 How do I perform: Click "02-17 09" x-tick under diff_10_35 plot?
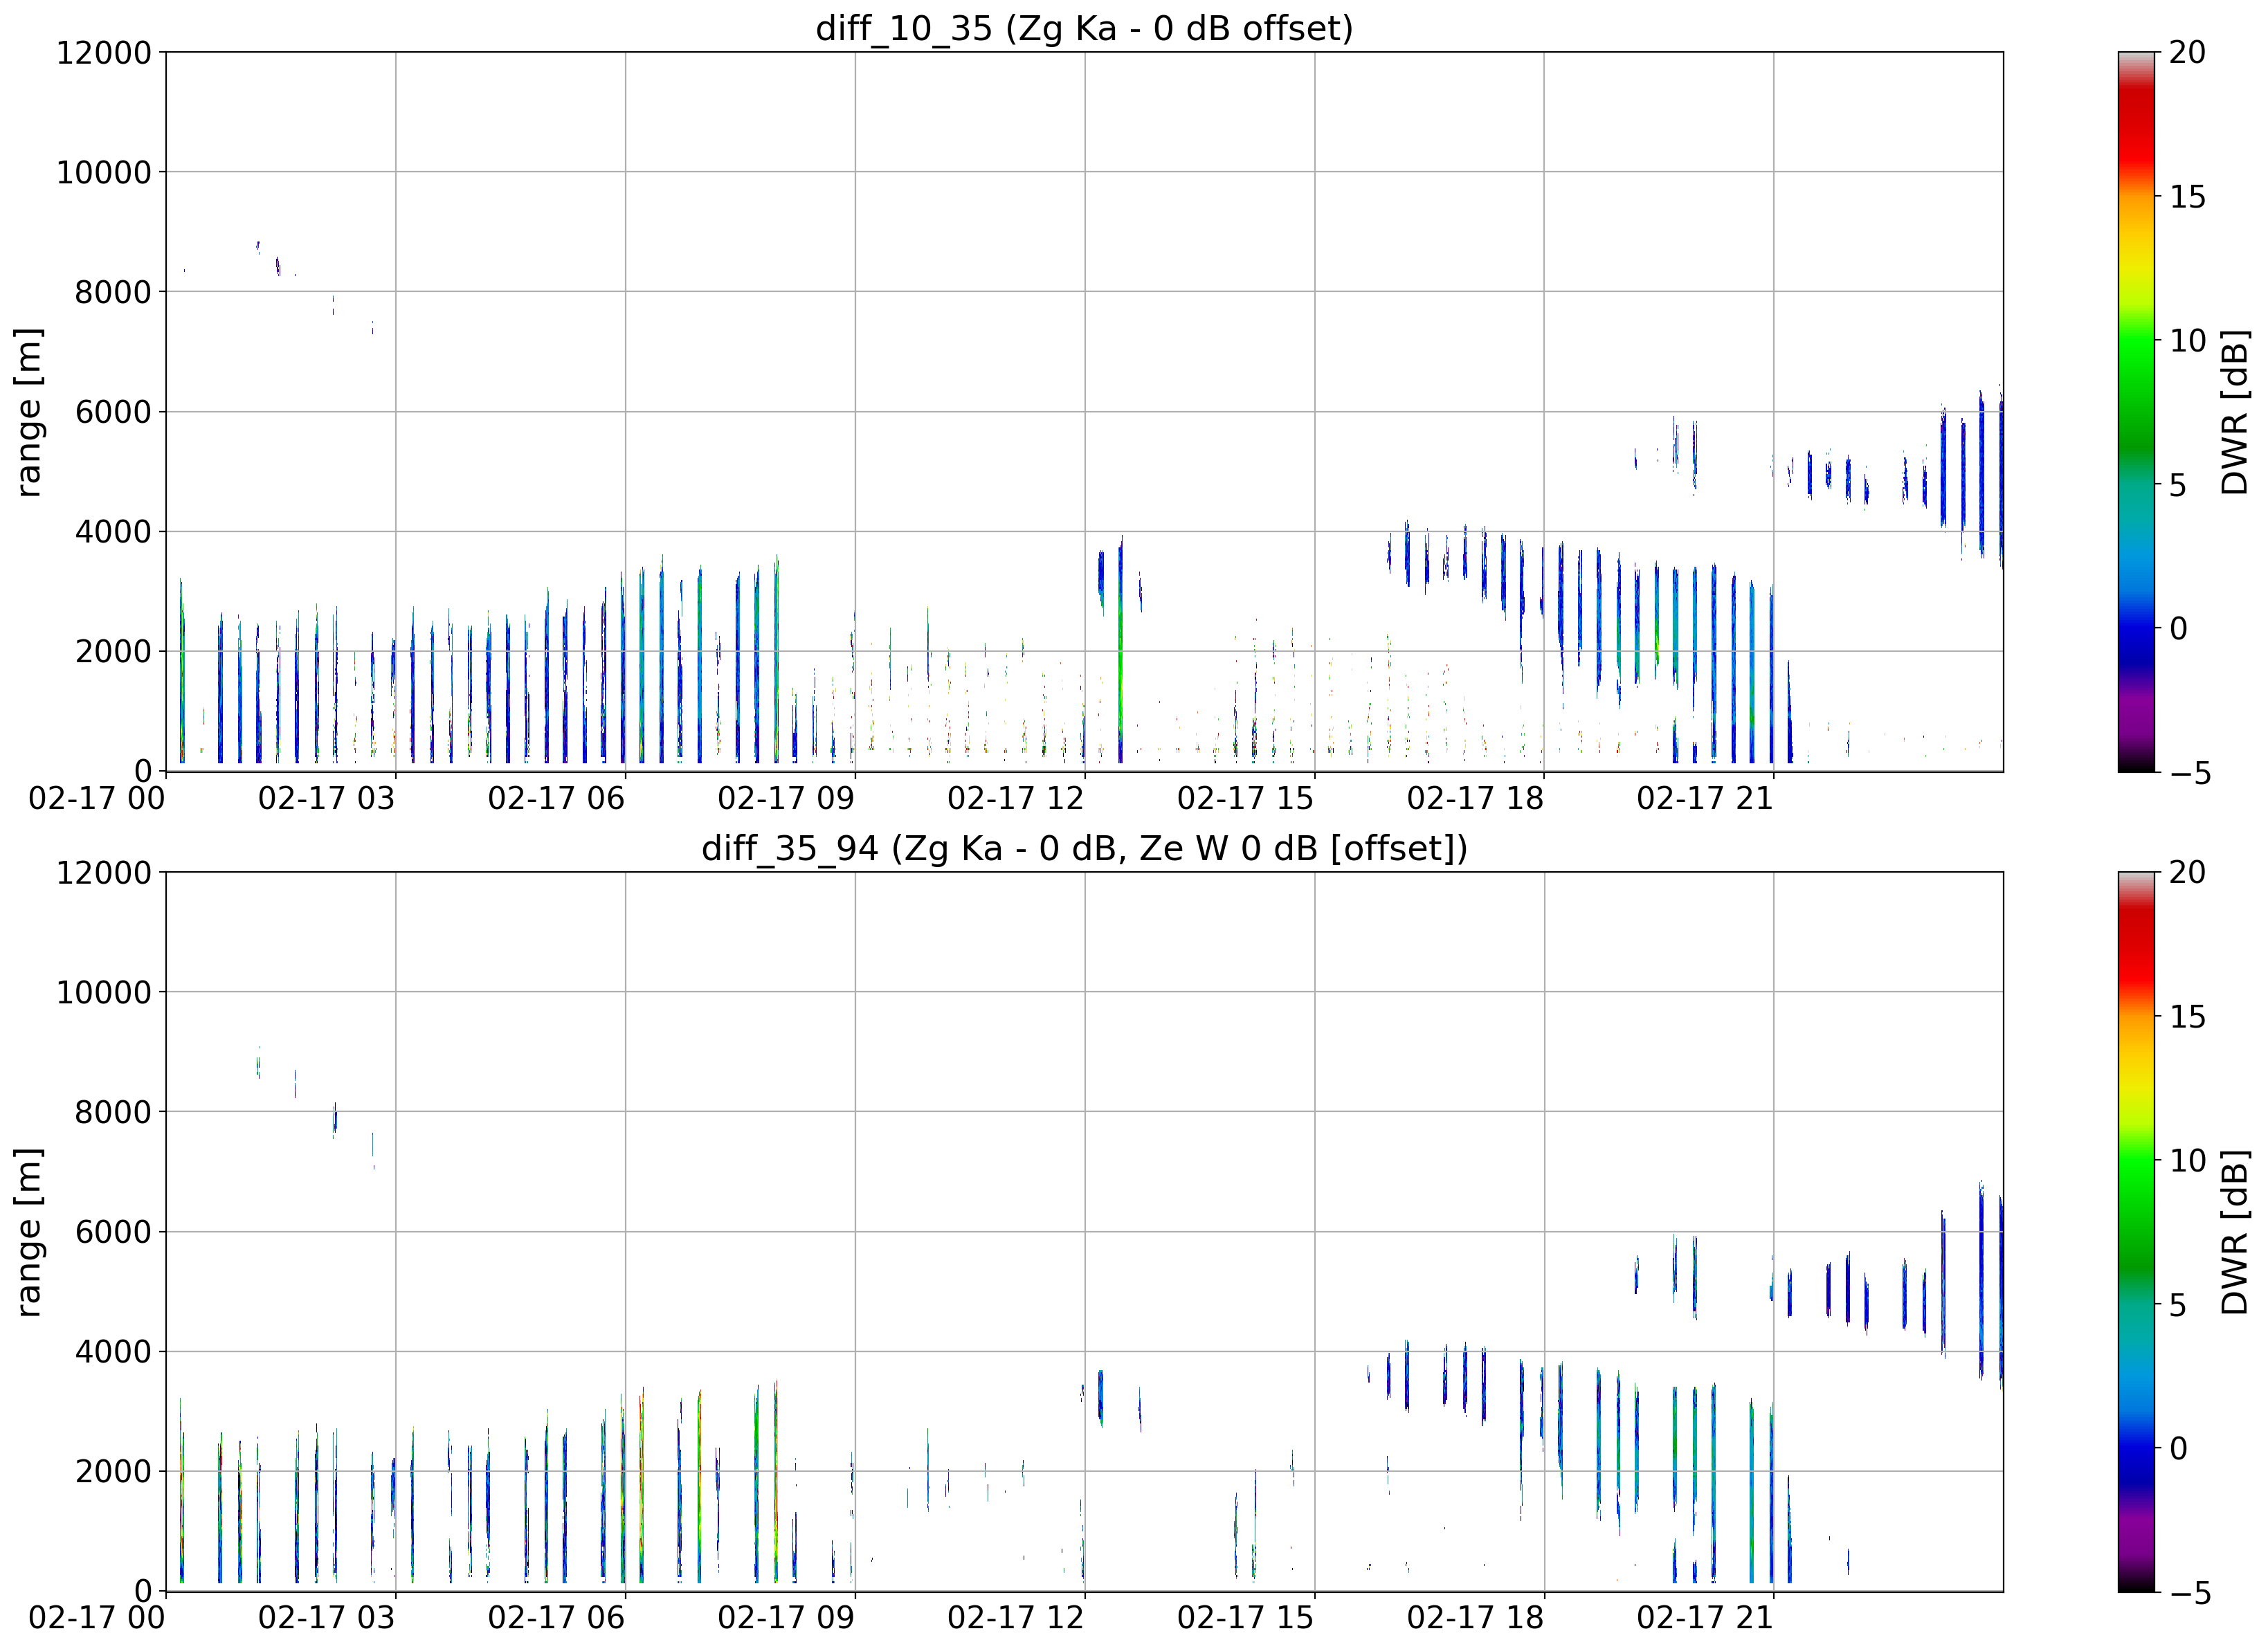pyautogui.click(x=786, y=798)
